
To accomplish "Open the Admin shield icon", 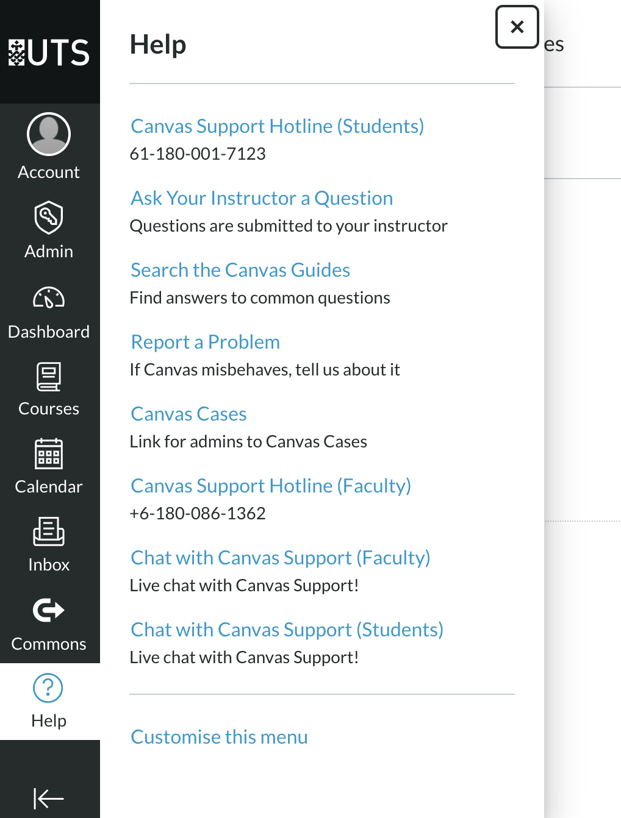I will [49, 218].
